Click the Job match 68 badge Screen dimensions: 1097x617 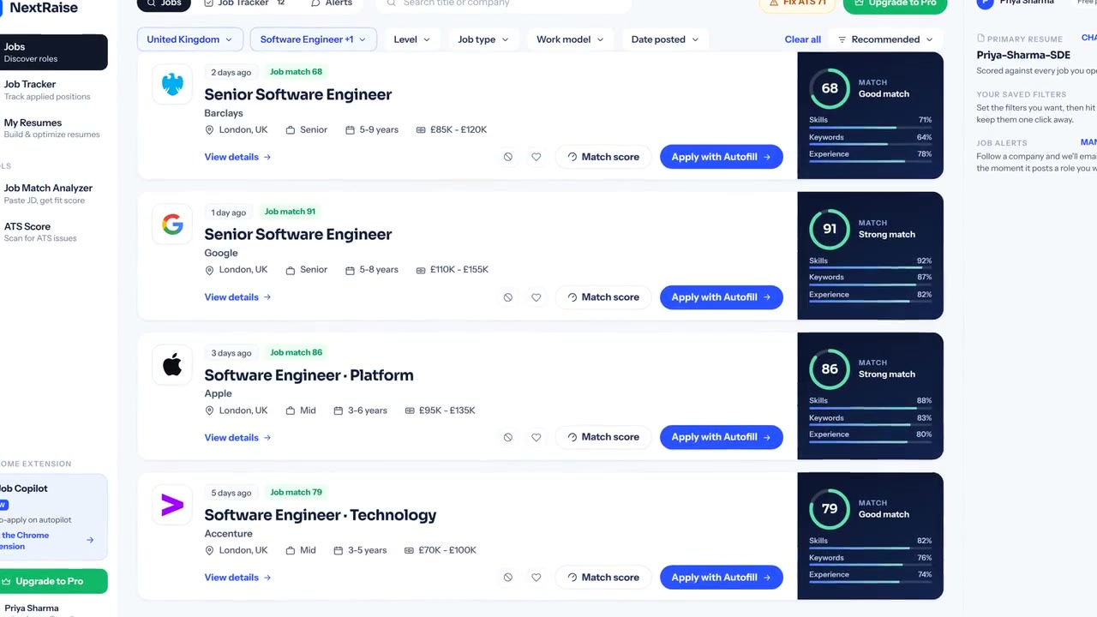pos(296,72)
